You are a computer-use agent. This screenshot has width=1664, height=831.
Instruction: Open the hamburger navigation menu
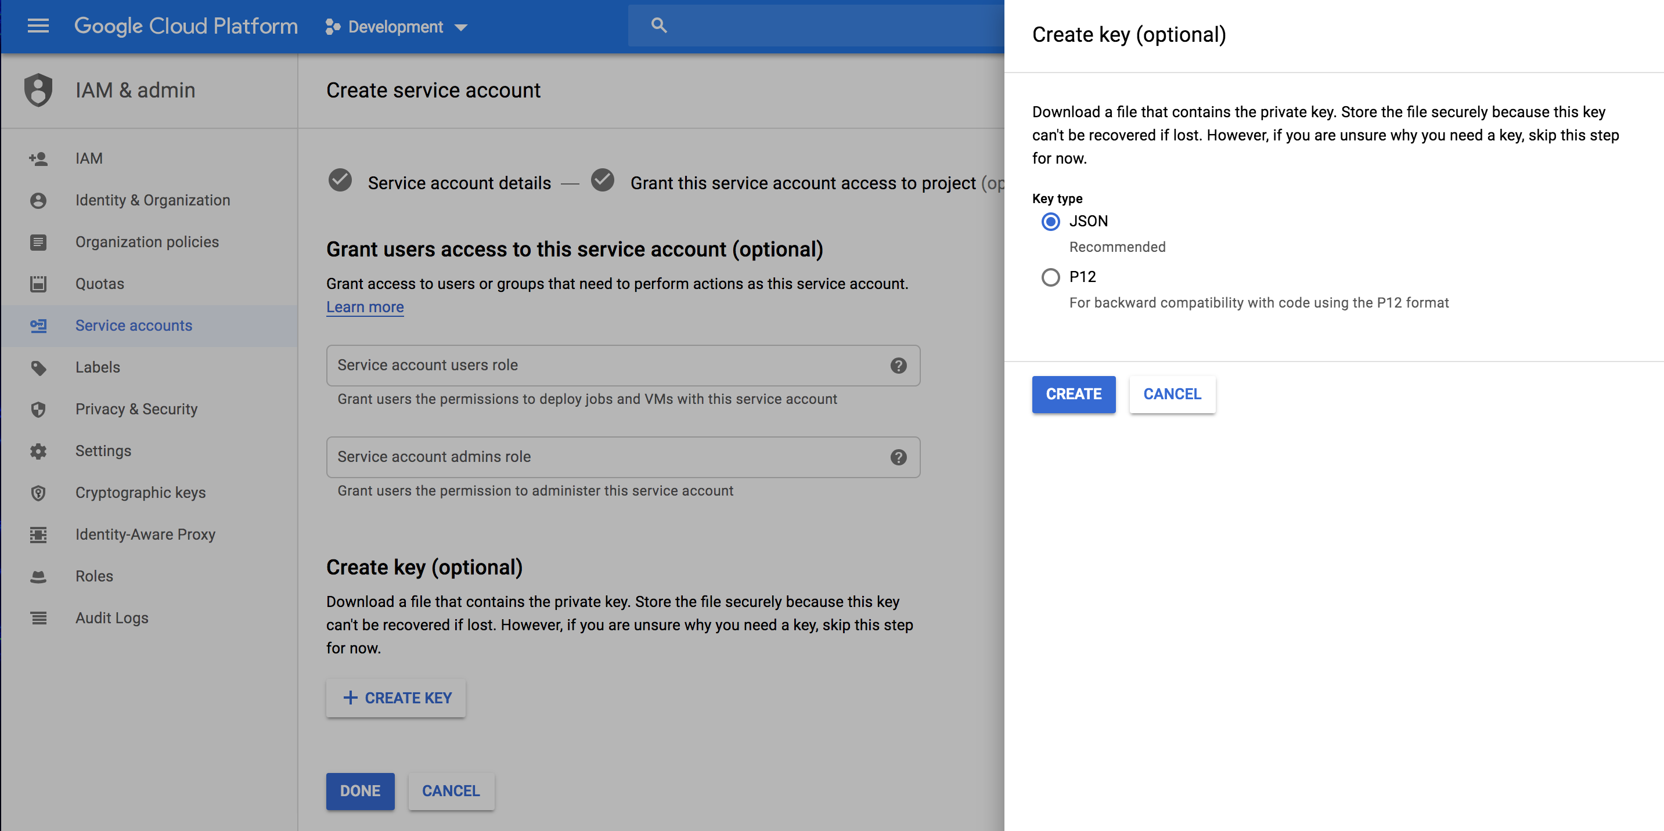tap(38, 26)
